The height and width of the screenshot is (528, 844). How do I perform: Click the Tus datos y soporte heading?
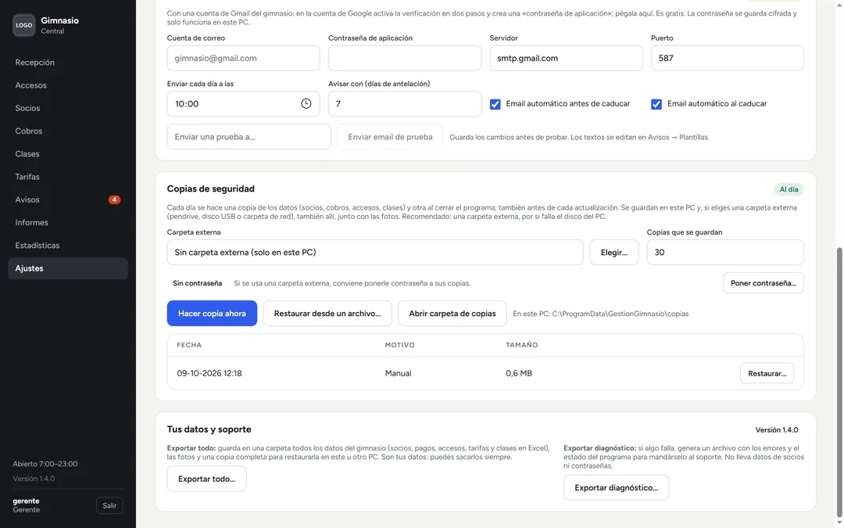click(209, 429)
